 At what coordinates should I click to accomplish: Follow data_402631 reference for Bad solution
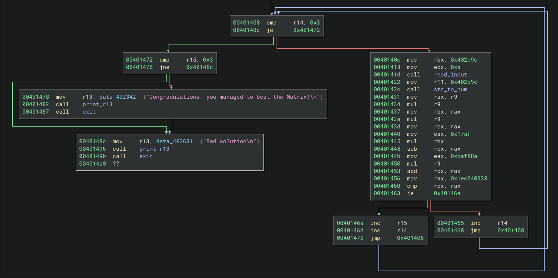pyautogui.click(x=174, y=141)
